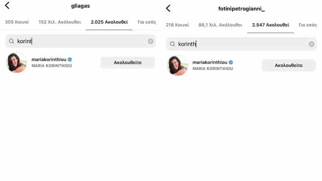Clear the 'korint' search text

150,41
